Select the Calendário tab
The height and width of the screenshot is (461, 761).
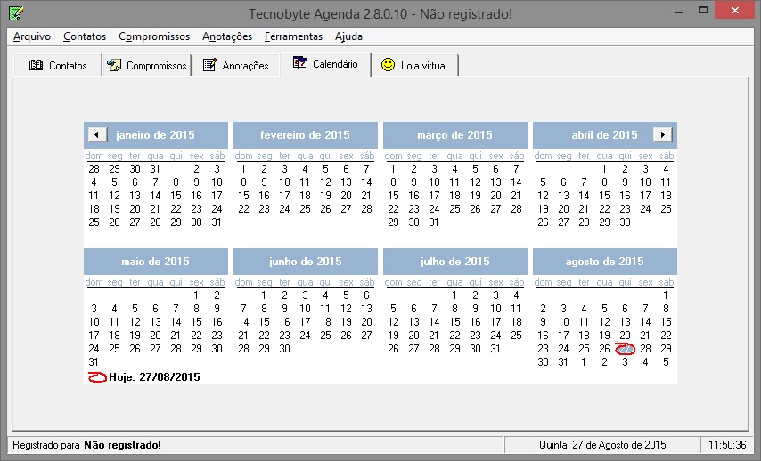tap(325, 63)
